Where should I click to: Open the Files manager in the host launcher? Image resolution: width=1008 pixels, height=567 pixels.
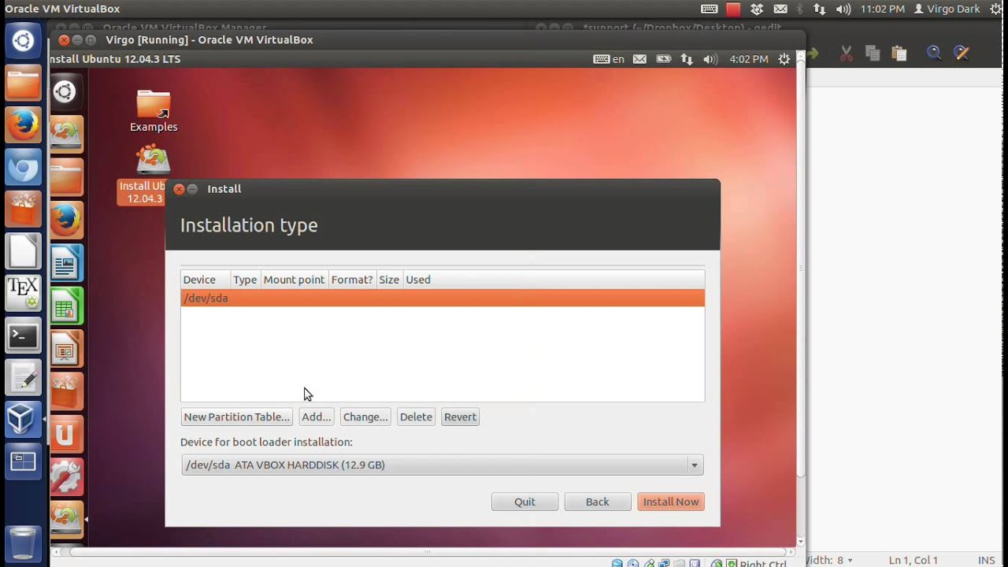coord(23,83)
